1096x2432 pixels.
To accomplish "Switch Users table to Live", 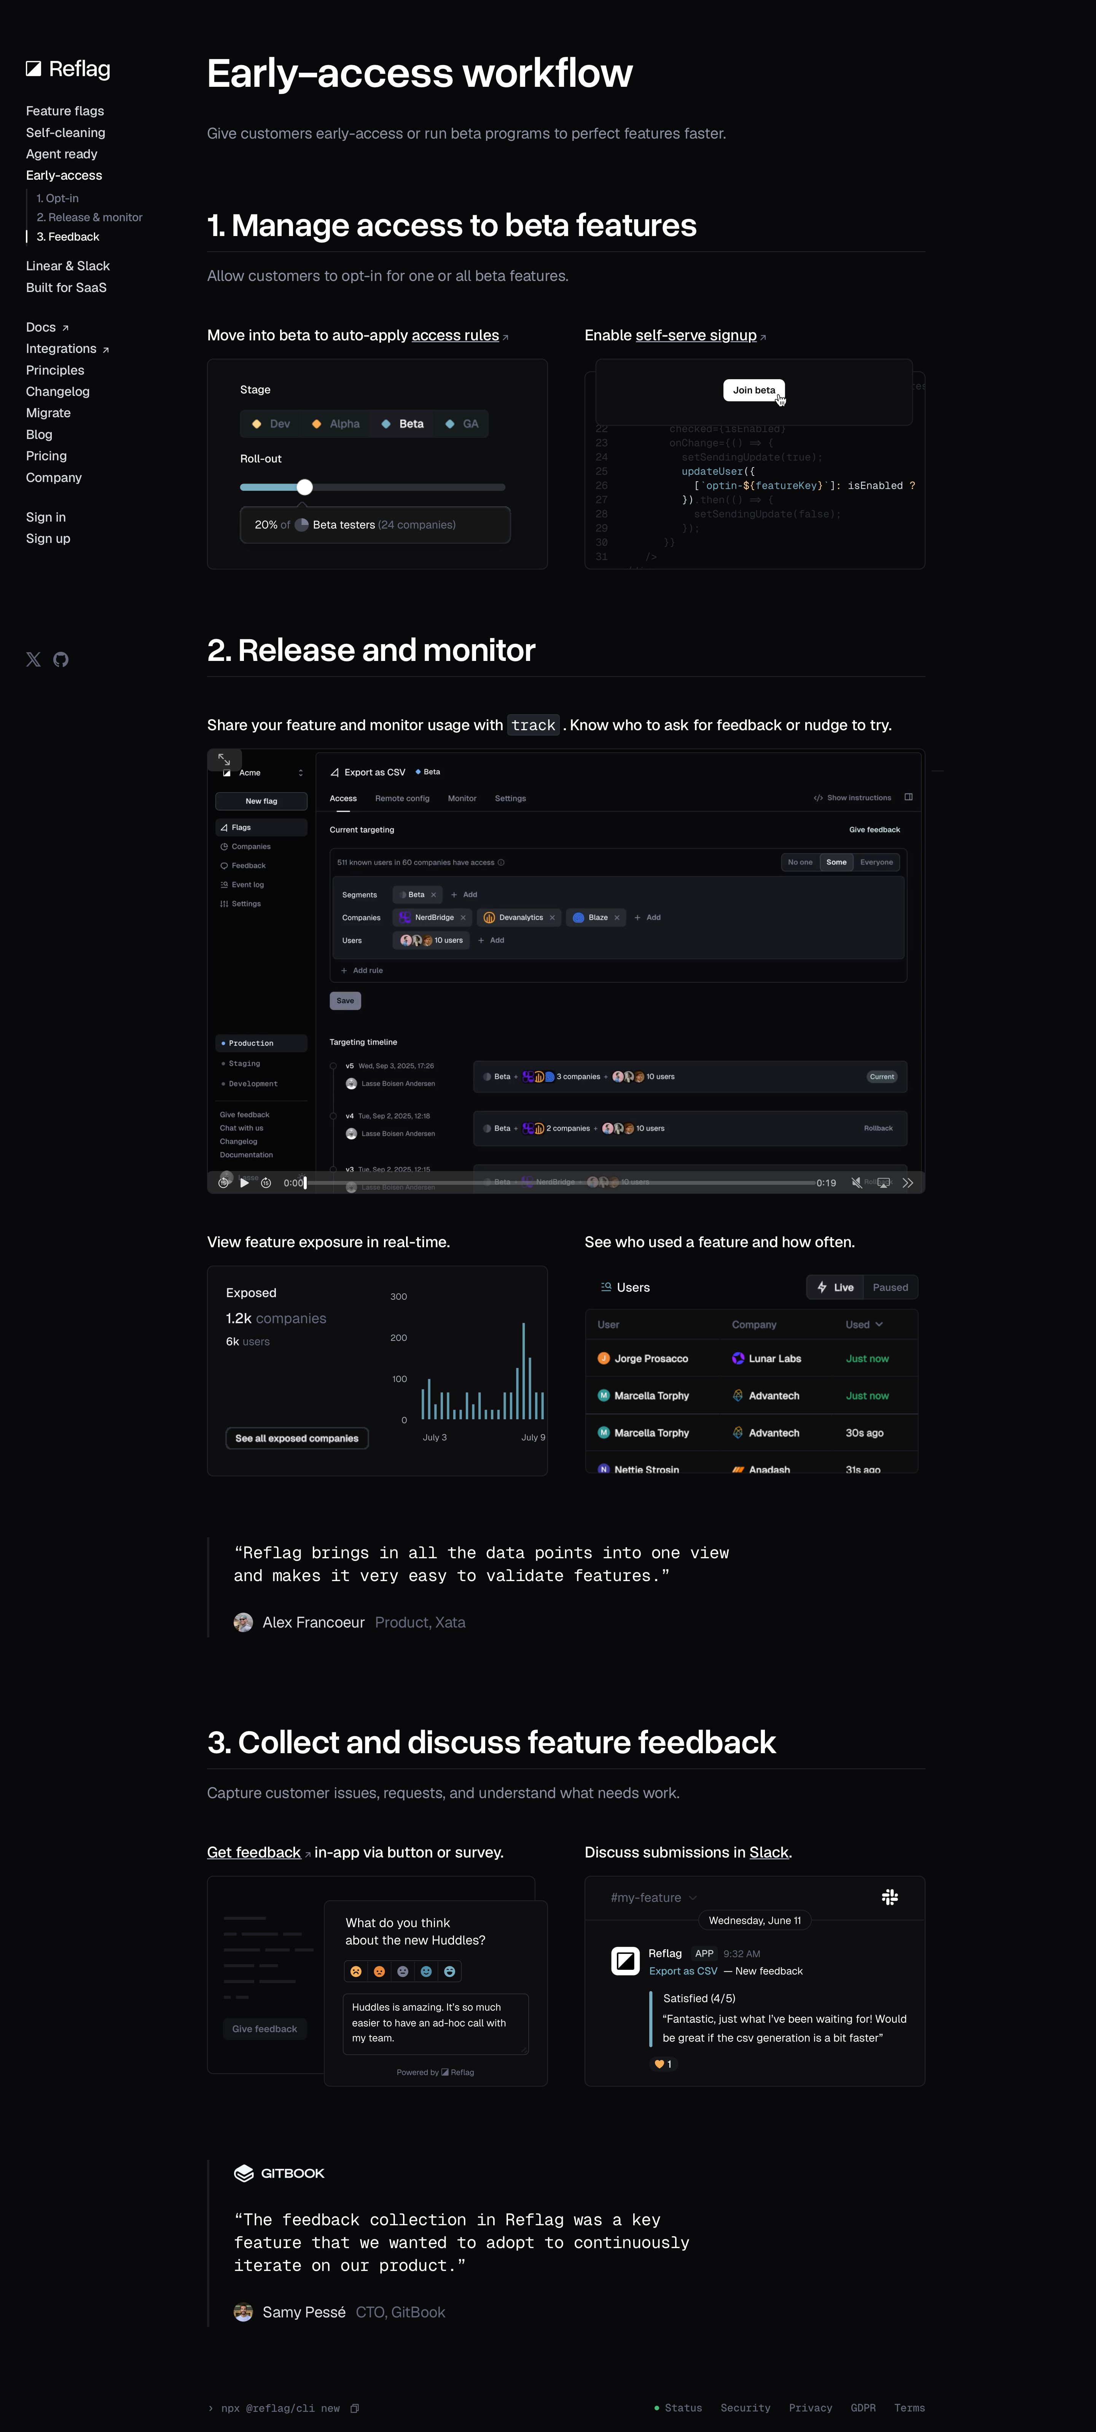I will (x=835, y=1288).
